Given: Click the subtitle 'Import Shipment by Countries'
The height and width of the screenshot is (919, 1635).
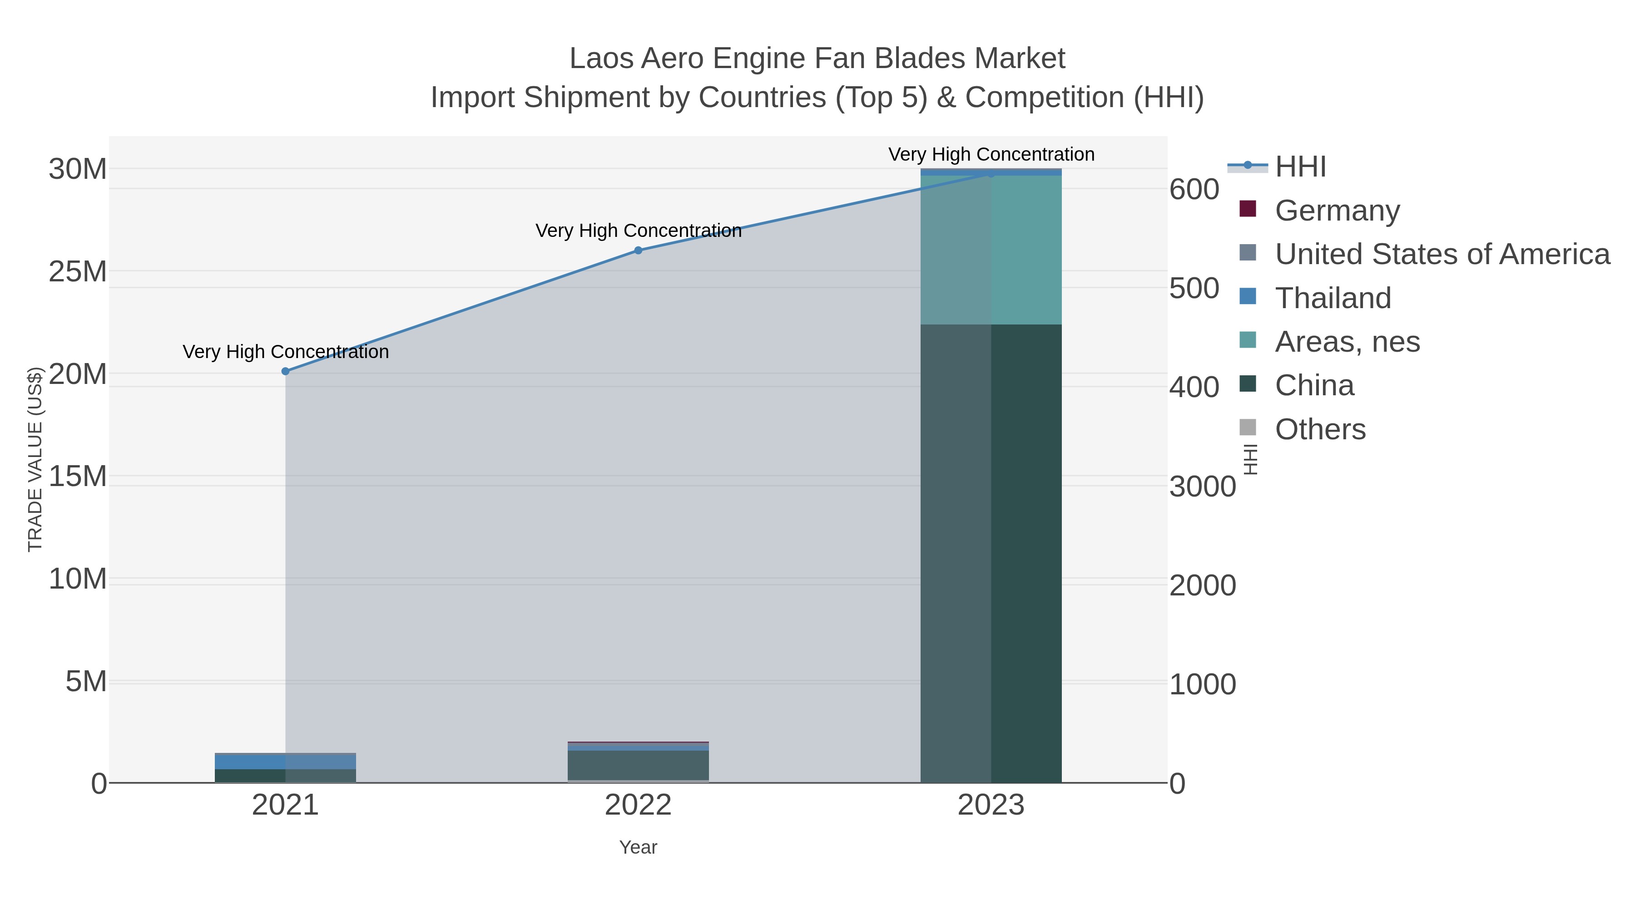Looking at the screenshot, I should point(629,98).
